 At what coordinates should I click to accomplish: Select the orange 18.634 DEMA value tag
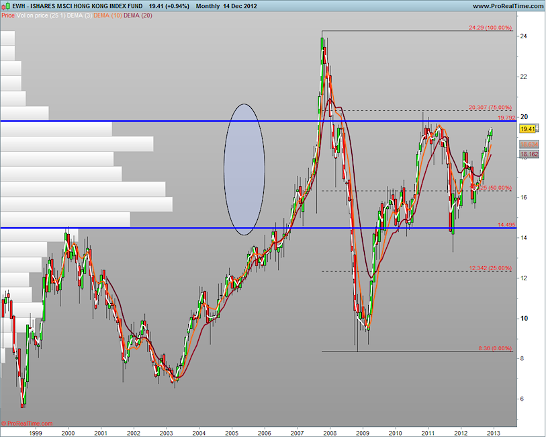(529, 145)
